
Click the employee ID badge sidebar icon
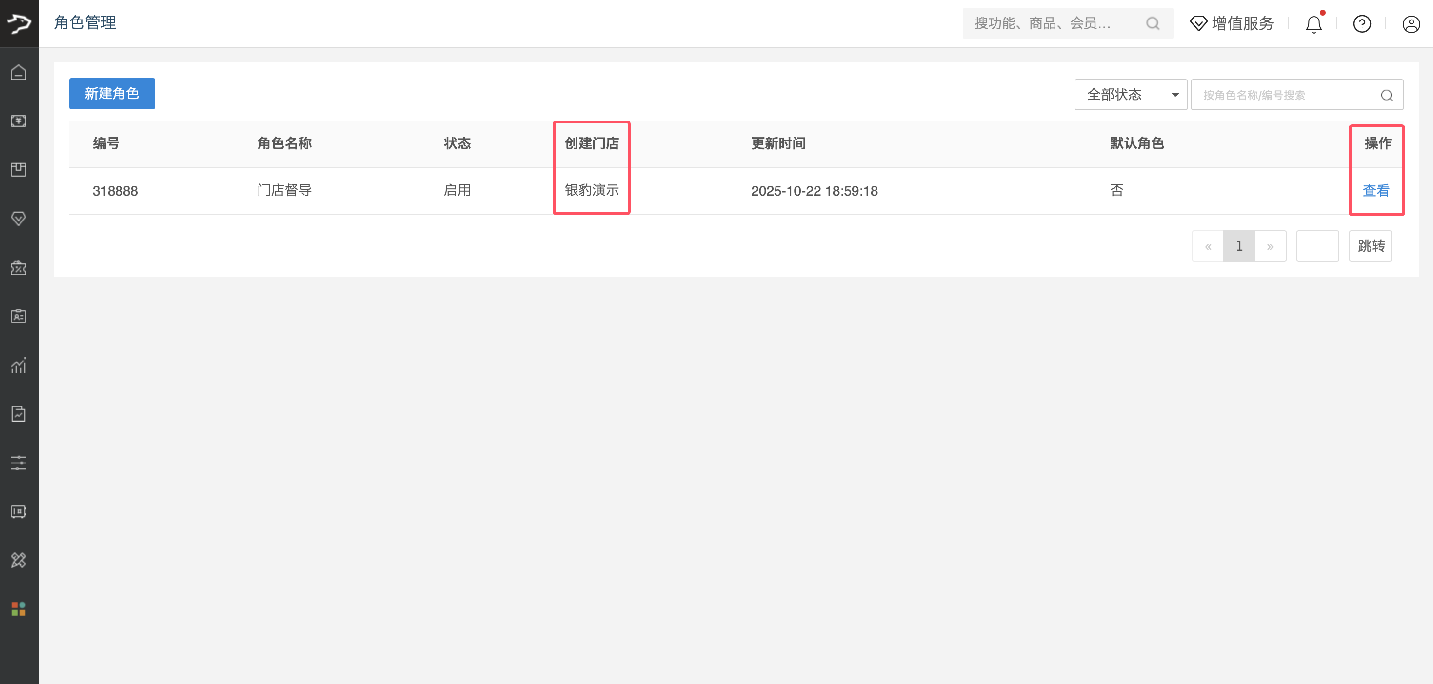tap(19, 316)
